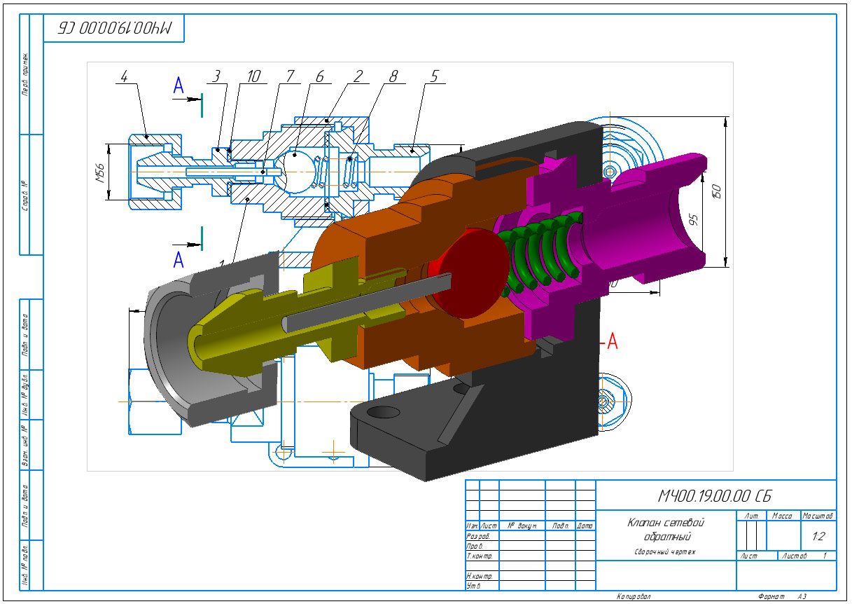The image size is (852, 604).
Task: Select the Формат А3 label
Action: [782, 597]
